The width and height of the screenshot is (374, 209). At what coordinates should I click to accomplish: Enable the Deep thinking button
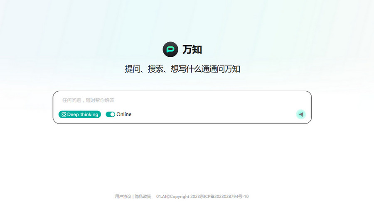tap(80, 114)
